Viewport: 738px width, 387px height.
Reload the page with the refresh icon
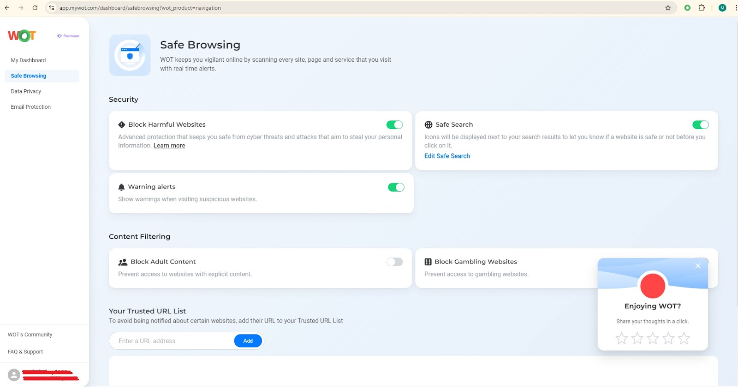35,8
